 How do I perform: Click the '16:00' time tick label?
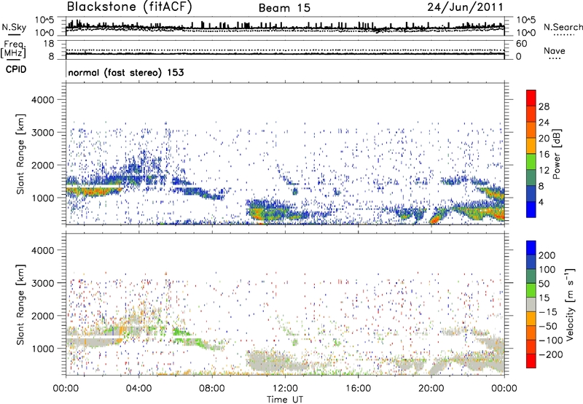pyautogui.click(x=358, y=389)
